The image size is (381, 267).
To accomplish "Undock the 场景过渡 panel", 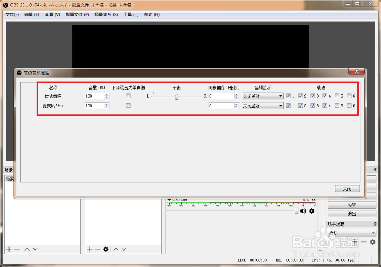I will tap(375, 224).
